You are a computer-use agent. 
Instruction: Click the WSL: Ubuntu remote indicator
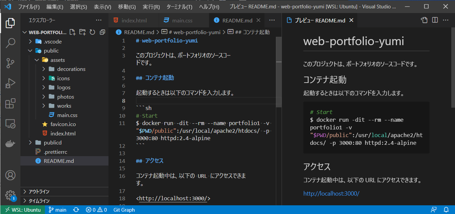(23, 210)
